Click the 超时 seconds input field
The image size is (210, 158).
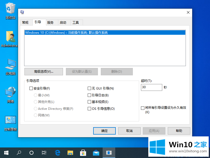click(151, 87)
